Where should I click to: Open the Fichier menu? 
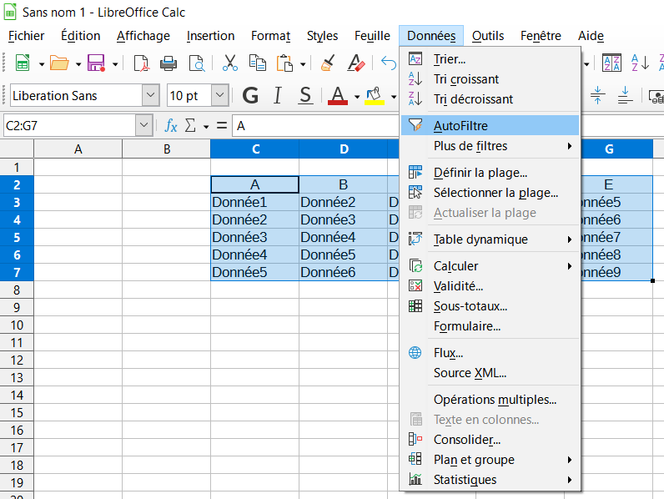coord(26,36)
